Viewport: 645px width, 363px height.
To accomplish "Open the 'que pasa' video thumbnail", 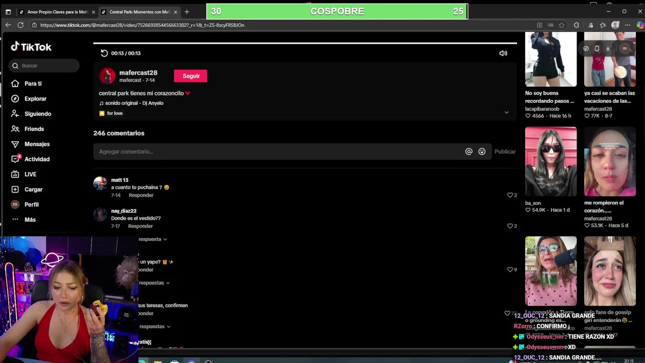I will (551, 271).
